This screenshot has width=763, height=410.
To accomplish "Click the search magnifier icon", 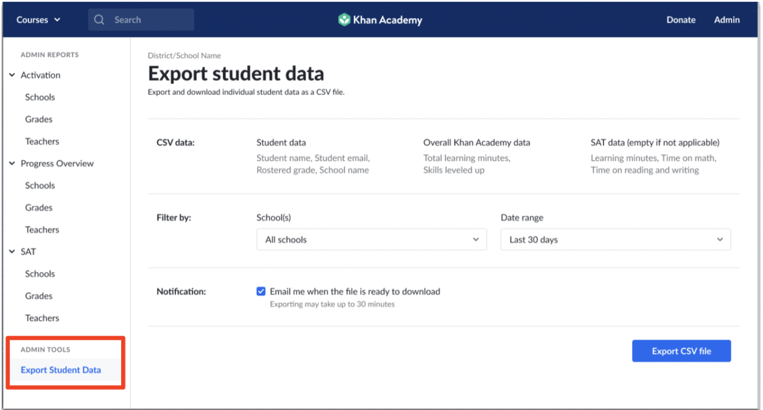I will pos(99,19).
